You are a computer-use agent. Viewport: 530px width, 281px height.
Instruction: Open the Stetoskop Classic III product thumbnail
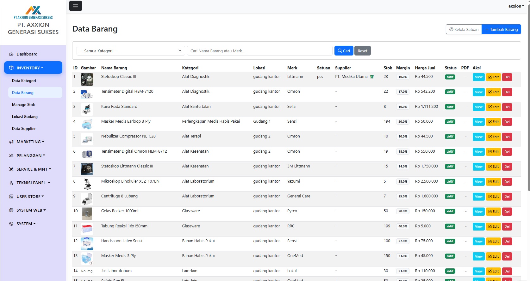pos(87,79)
